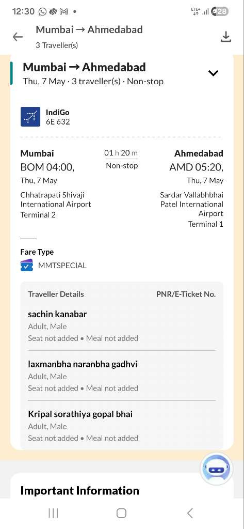Tap the Android home button
The image size is (244, 529).
(x=121, y=513)
